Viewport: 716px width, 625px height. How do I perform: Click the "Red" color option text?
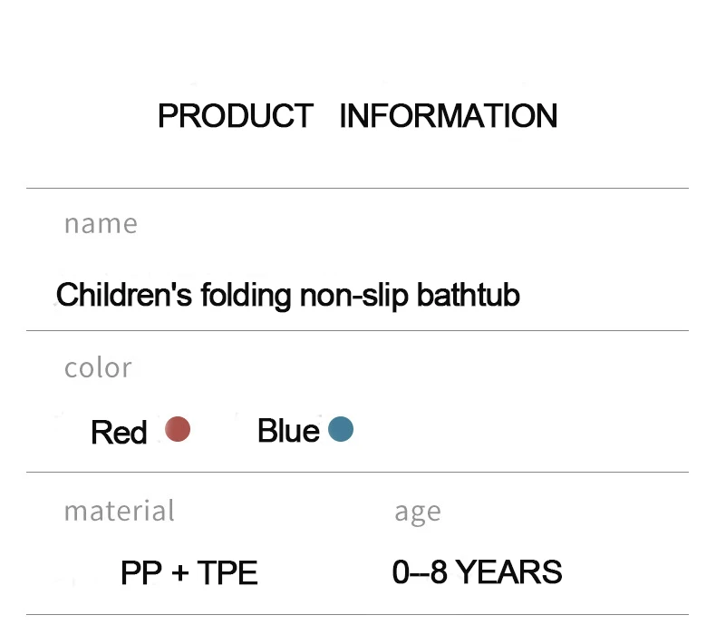[x=119, y=433]
